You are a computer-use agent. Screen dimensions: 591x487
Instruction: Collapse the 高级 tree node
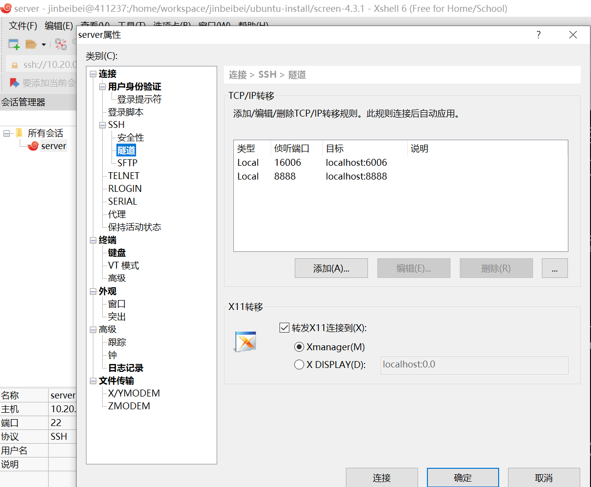93,330
